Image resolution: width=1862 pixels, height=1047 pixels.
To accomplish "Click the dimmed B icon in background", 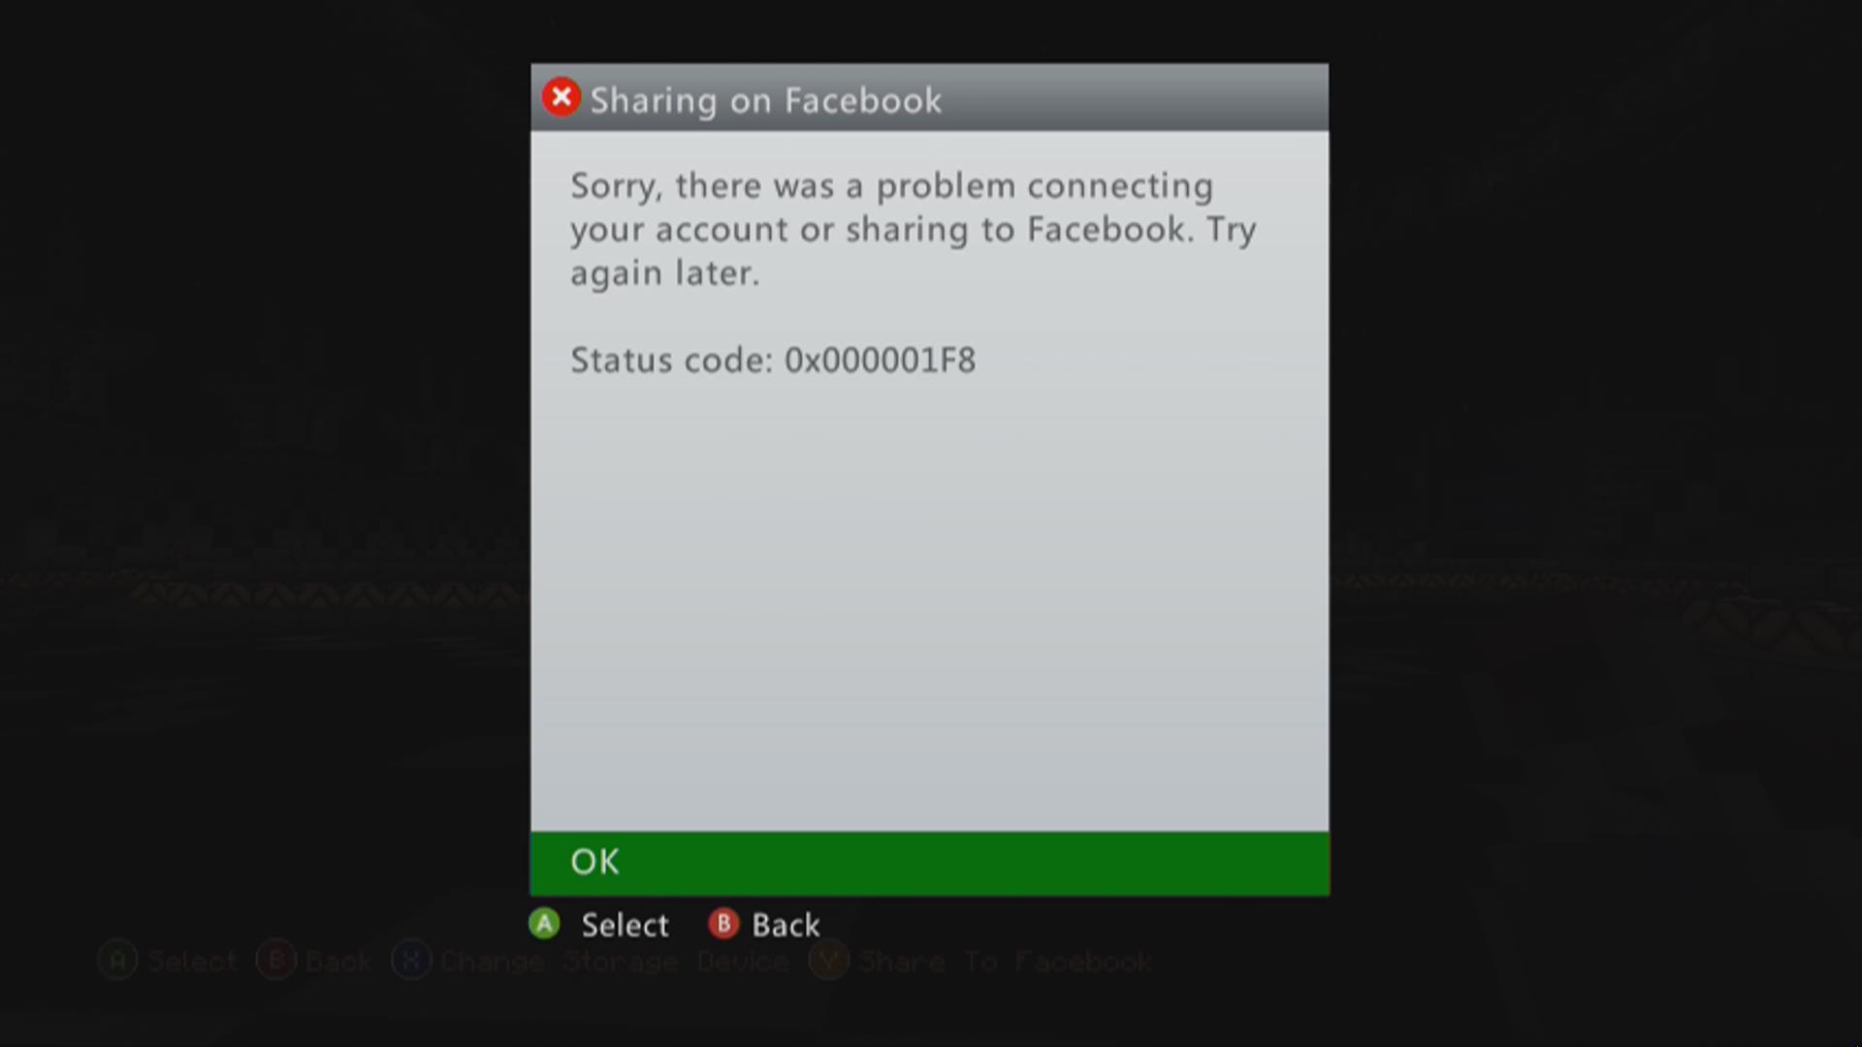I will [276, 961].
